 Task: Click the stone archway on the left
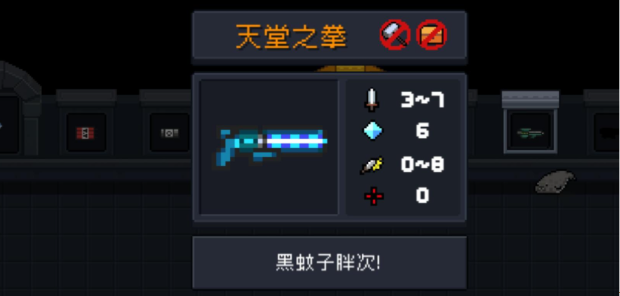point(19,107)
